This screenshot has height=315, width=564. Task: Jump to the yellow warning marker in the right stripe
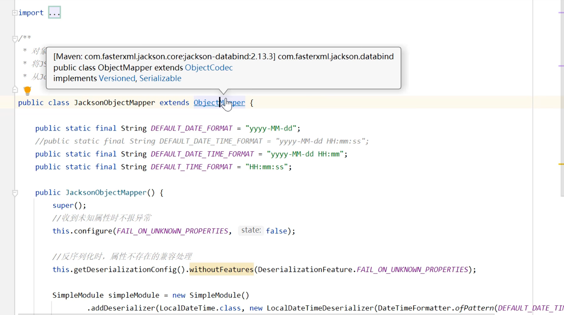pos(561,164)
